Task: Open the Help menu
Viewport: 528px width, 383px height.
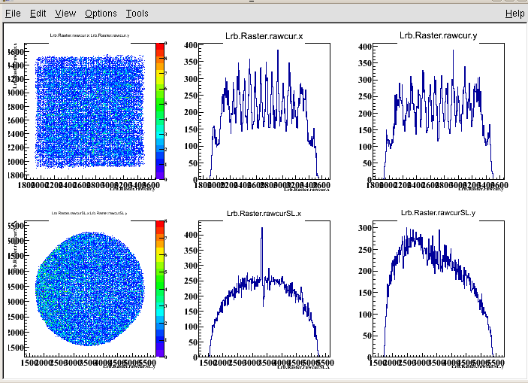Action: 515,14
